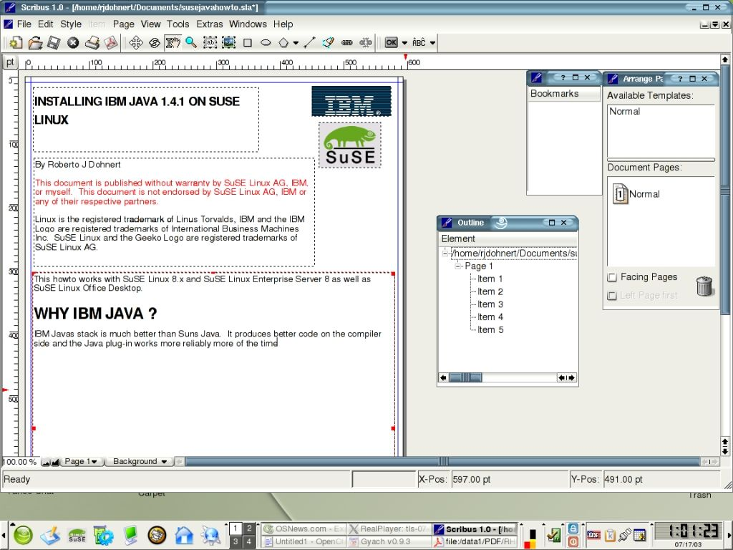Export as PDF via the toolbar icon
This screenshot has height=550, width=733.
110,43
